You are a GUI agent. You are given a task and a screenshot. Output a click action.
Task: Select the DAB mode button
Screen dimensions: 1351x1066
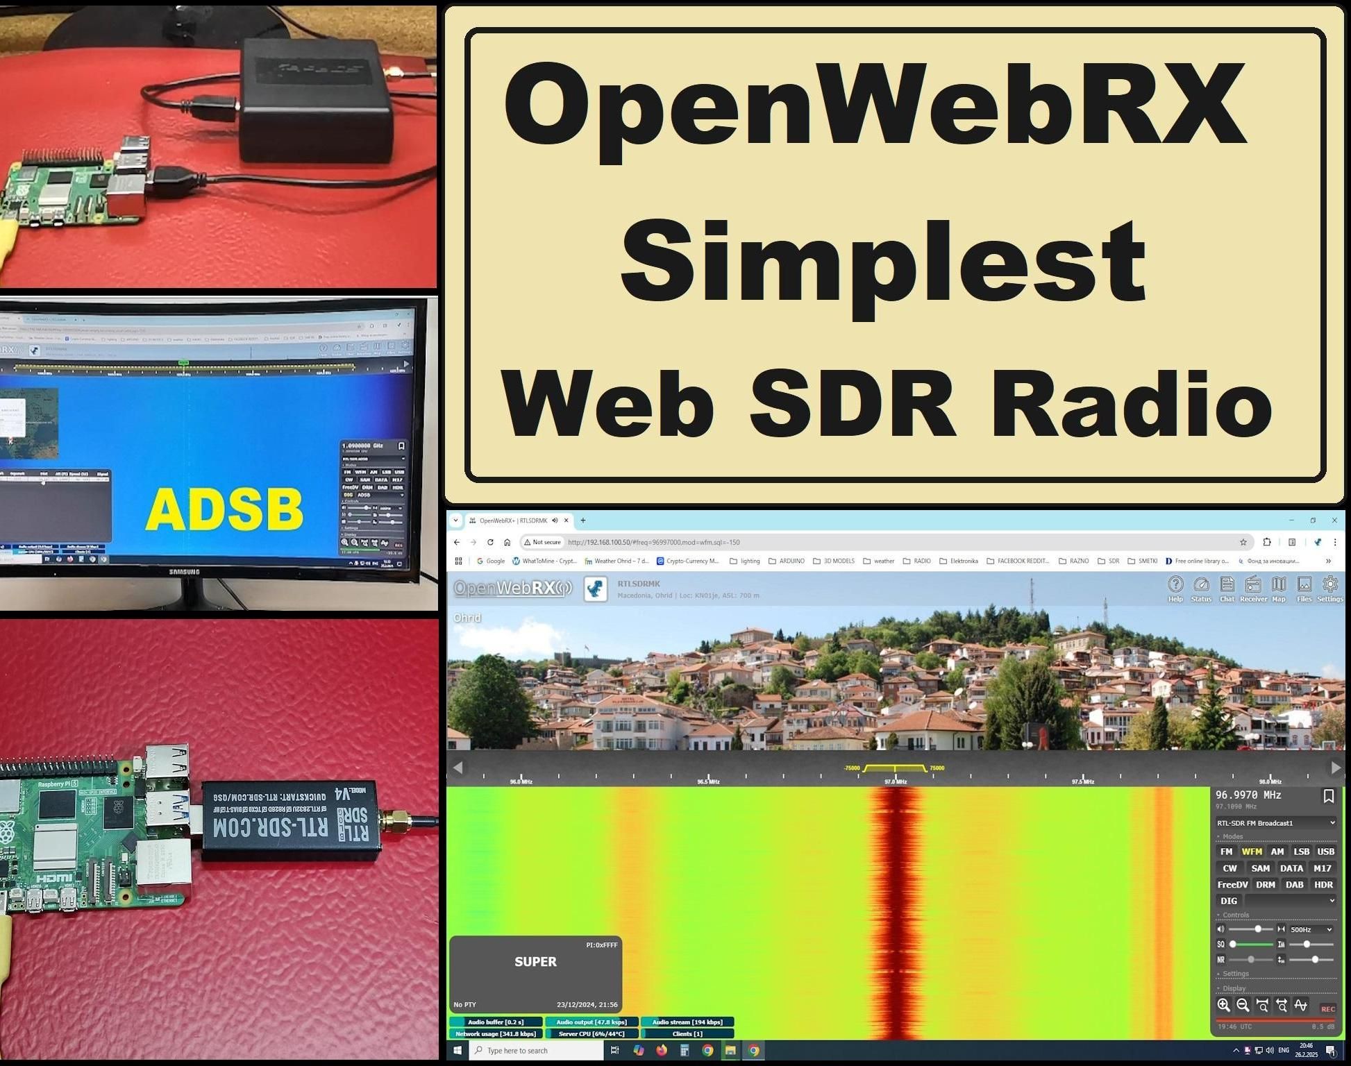1295,885
